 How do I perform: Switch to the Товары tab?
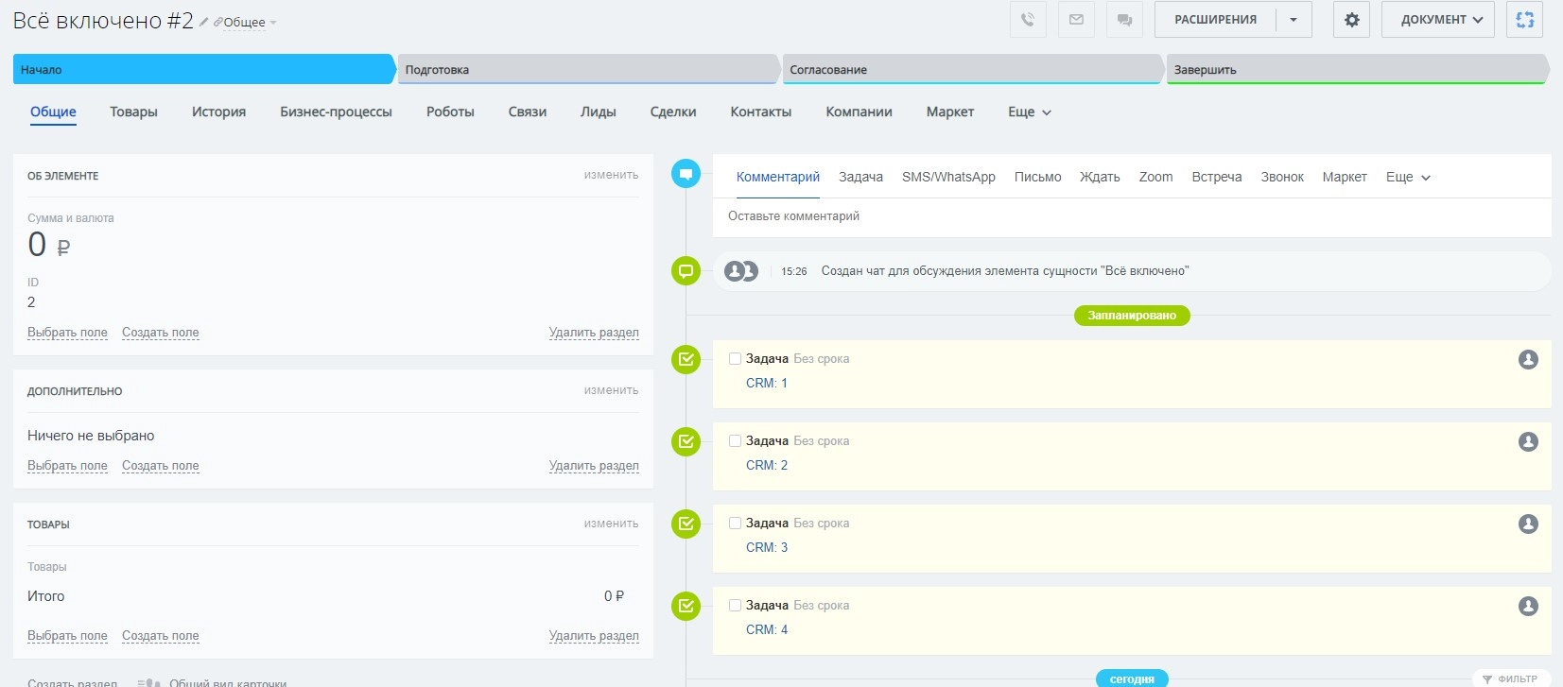click(x=133, y=112)
